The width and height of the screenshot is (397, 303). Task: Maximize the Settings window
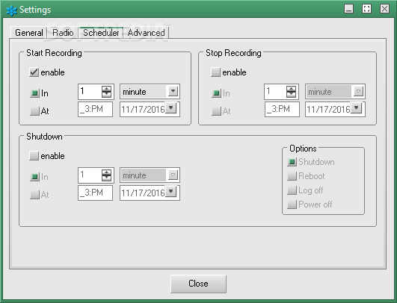coord(366,9)
